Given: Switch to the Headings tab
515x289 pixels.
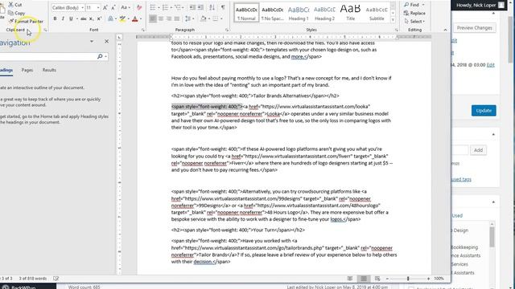Looking at the screenshot, I should click(x=6, y=70).
